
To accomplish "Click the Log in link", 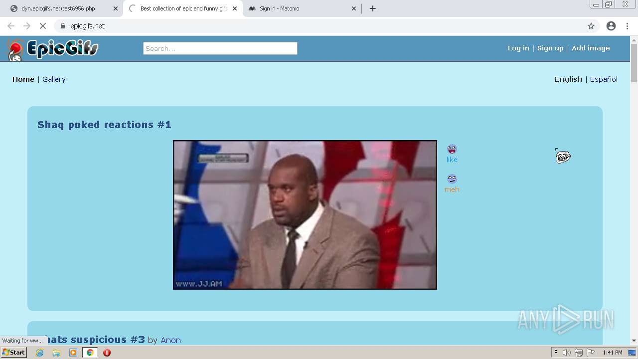I will pos(518,48).
